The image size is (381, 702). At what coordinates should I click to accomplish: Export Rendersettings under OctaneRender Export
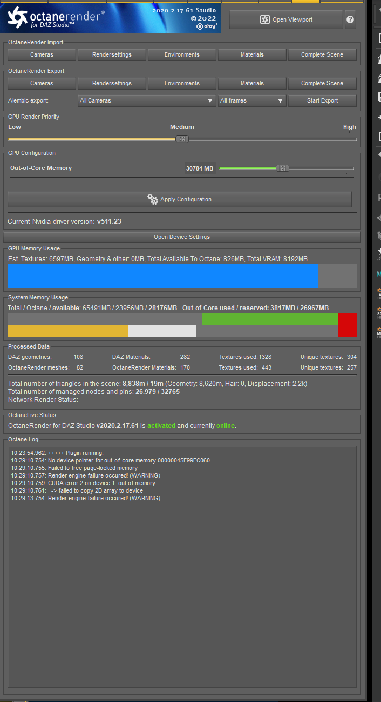tap(112, 83)
